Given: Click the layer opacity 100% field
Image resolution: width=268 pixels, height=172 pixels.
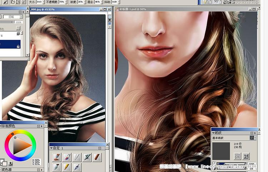Looking at the screenshot, I should (x=18, y=22).
